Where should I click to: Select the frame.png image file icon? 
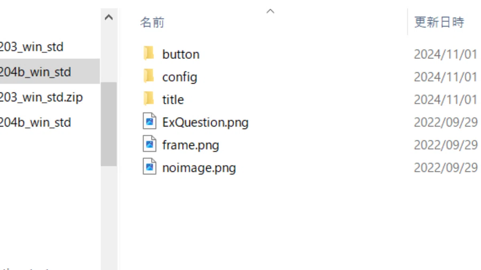pos(150,144)
